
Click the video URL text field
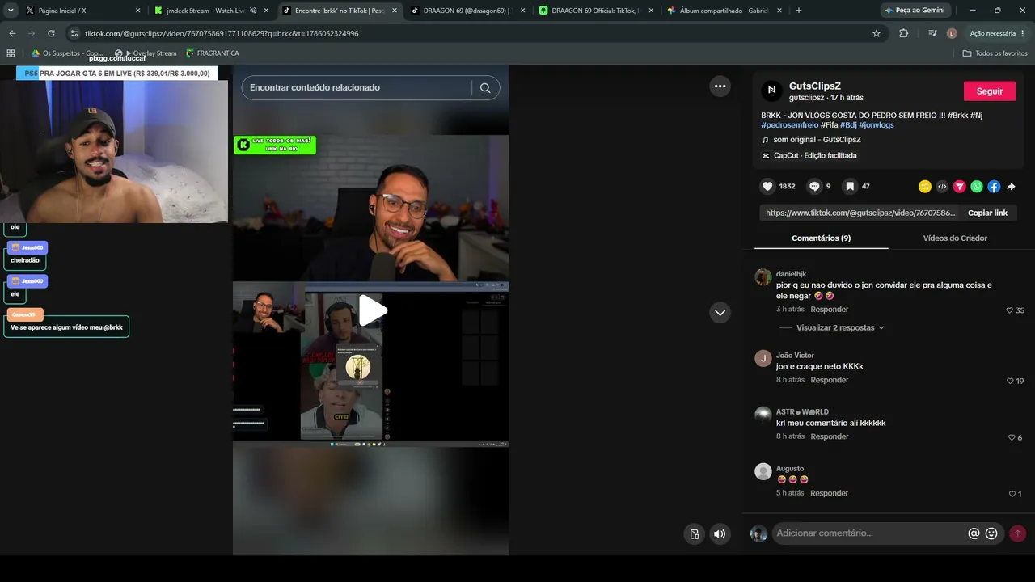tap(860, 213)
